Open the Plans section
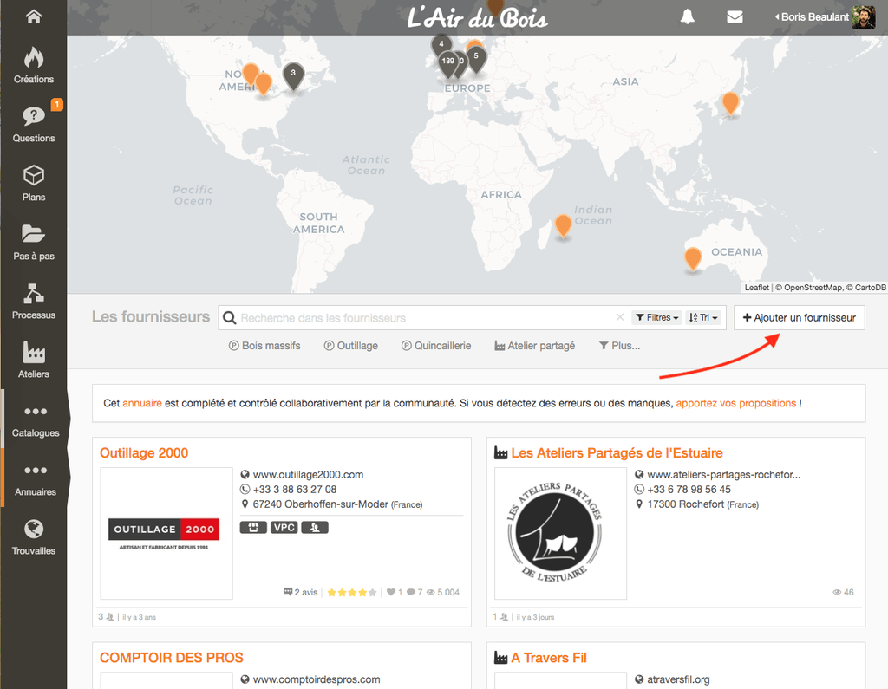Viewport: 888px width, 689px height. click(x=34, y=184)
